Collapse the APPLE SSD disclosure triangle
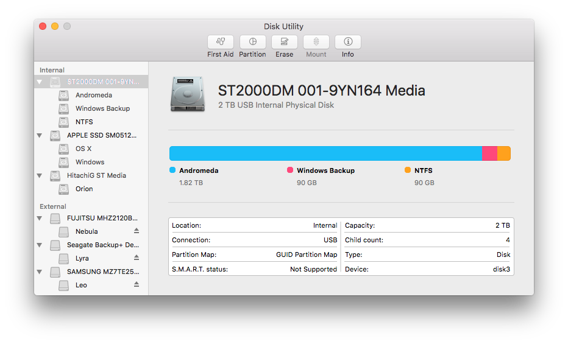The image size is (568, 344). coord(40,136)
